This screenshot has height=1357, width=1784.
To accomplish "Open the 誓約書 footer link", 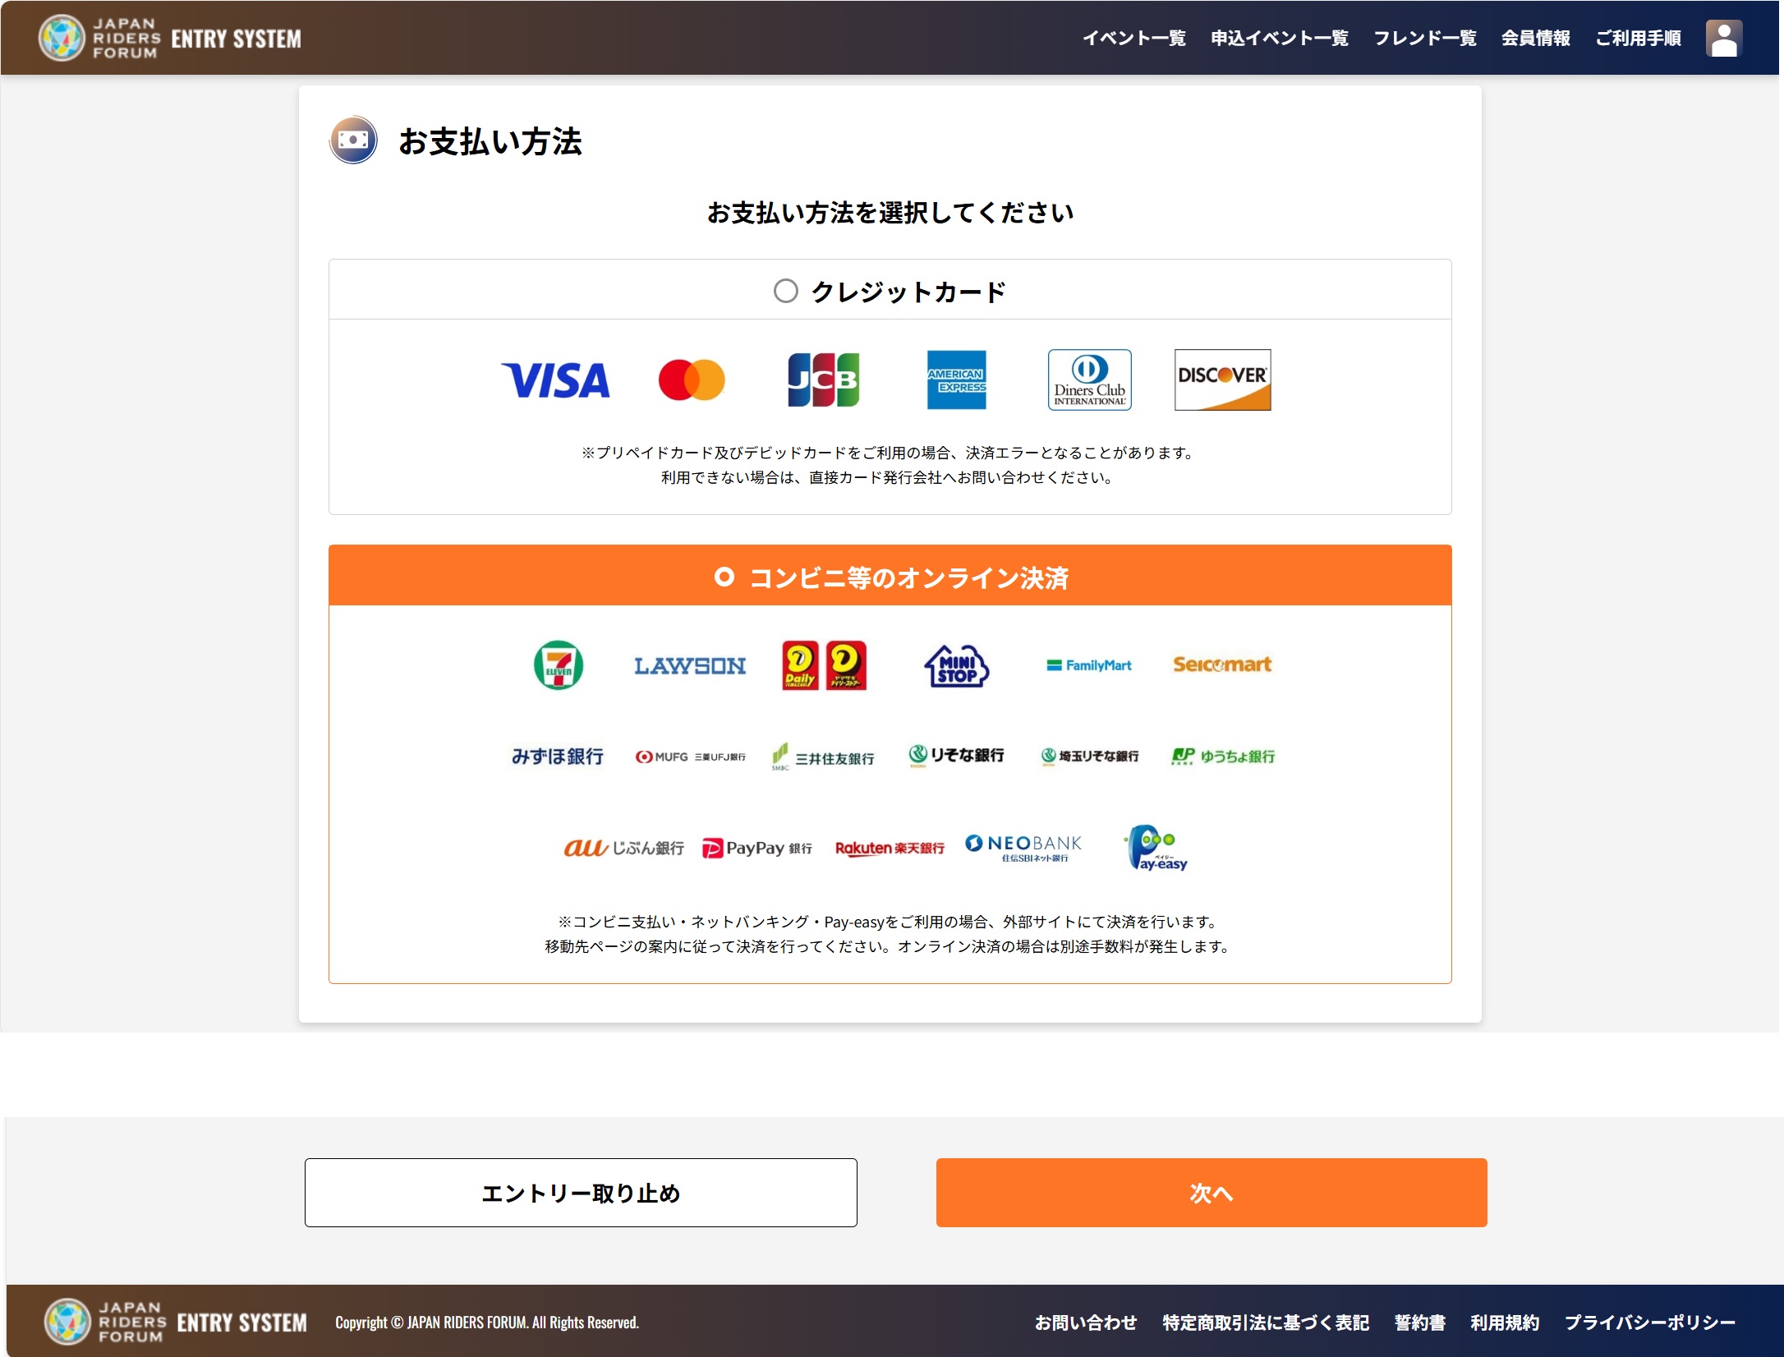I will point(1420,1322).
